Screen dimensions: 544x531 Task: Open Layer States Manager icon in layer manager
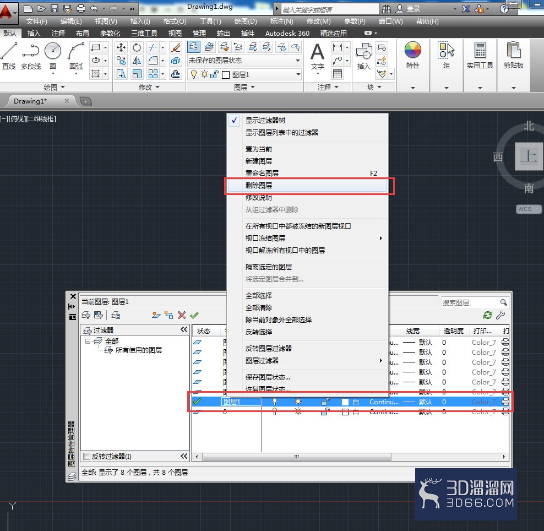pyautogui.click(x=116, y=315)
